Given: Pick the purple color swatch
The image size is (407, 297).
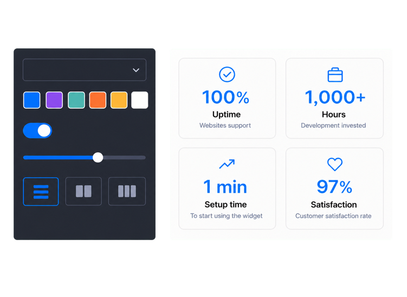Looking at the screenshot, I should click(x=54, y=100).
